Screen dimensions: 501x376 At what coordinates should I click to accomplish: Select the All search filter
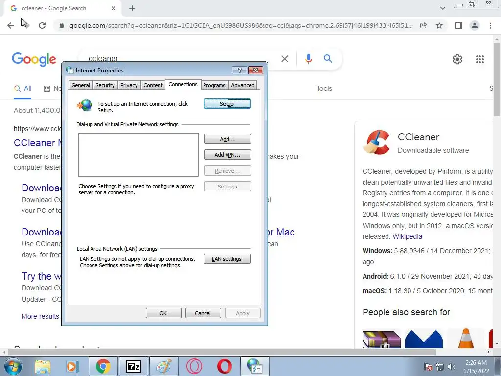click(23, 88)
